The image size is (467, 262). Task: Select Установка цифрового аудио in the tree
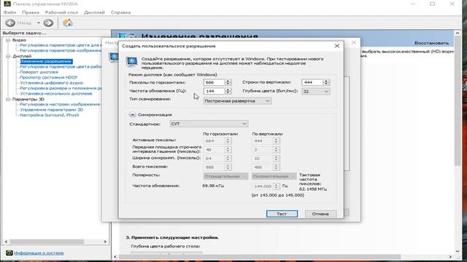click(51, 82)
